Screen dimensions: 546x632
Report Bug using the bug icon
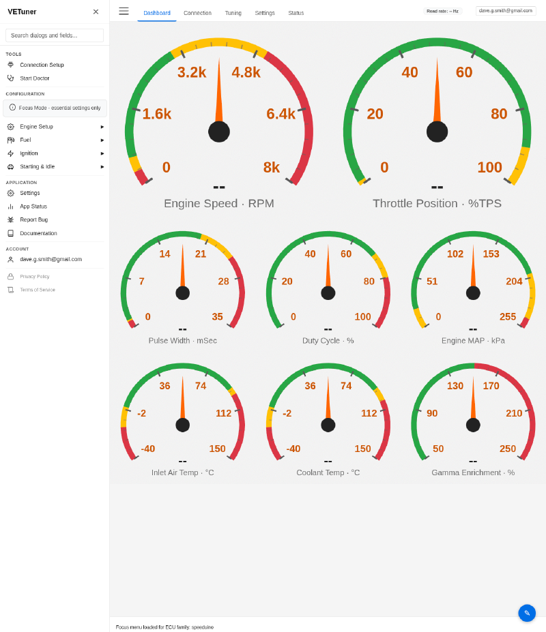[x=12, y=220]
